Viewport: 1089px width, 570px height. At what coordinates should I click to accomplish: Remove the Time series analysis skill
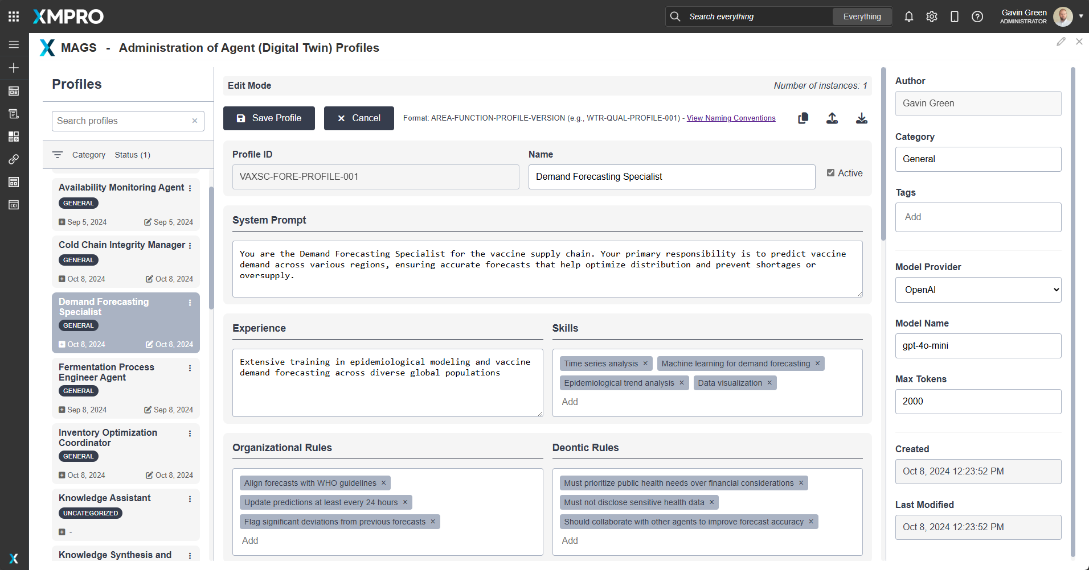645,364
